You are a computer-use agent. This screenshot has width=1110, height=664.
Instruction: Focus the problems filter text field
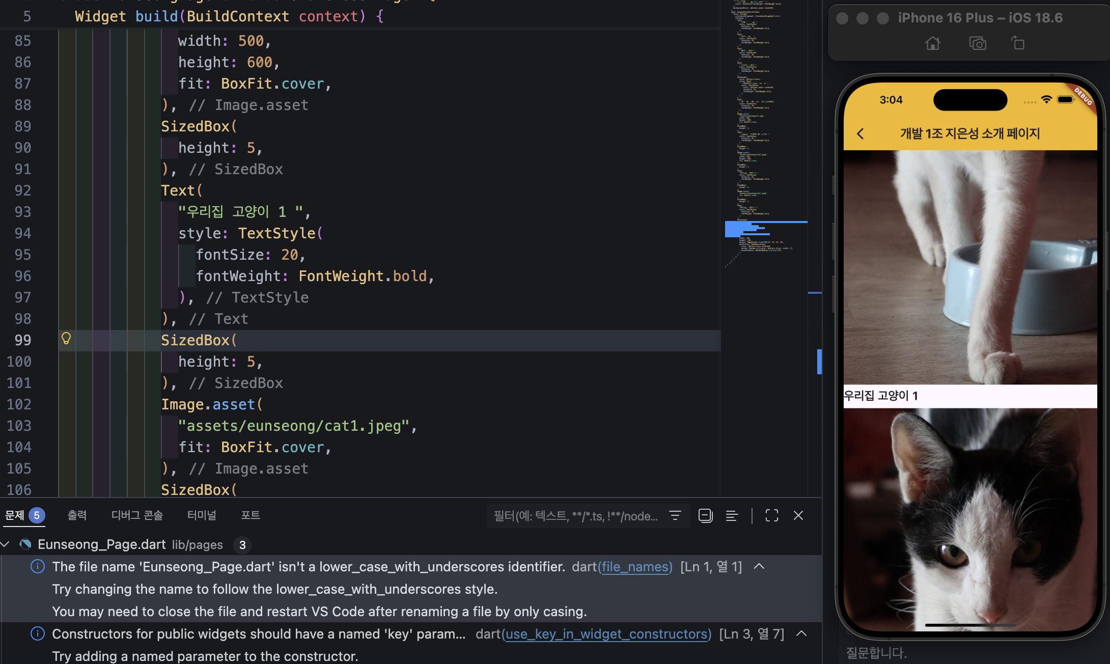[576, 516]
